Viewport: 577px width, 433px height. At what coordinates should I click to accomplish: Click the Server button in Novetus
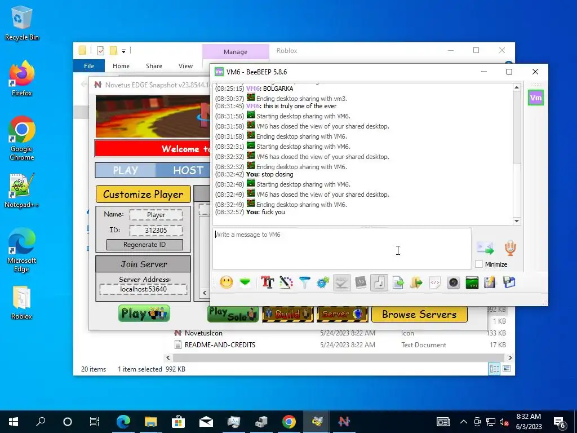[342, 314]
